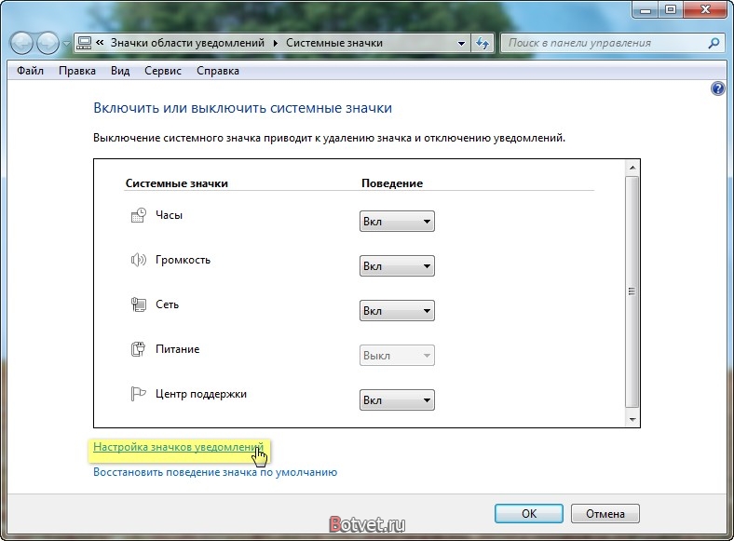Click the Back navigation arrow button
Viewport: 734px width, 541px height.
tap(22, 43)
